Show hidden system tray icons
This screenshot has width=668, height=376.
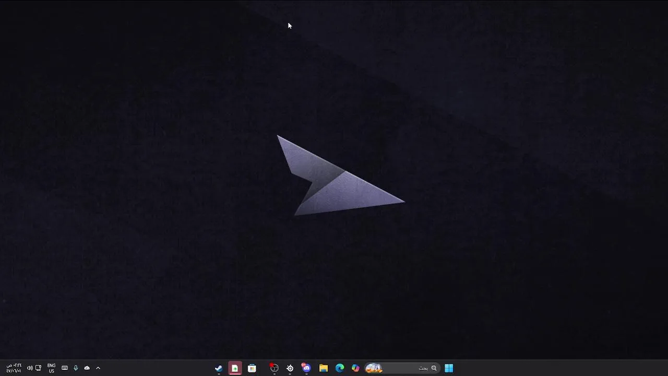point(98,368)
